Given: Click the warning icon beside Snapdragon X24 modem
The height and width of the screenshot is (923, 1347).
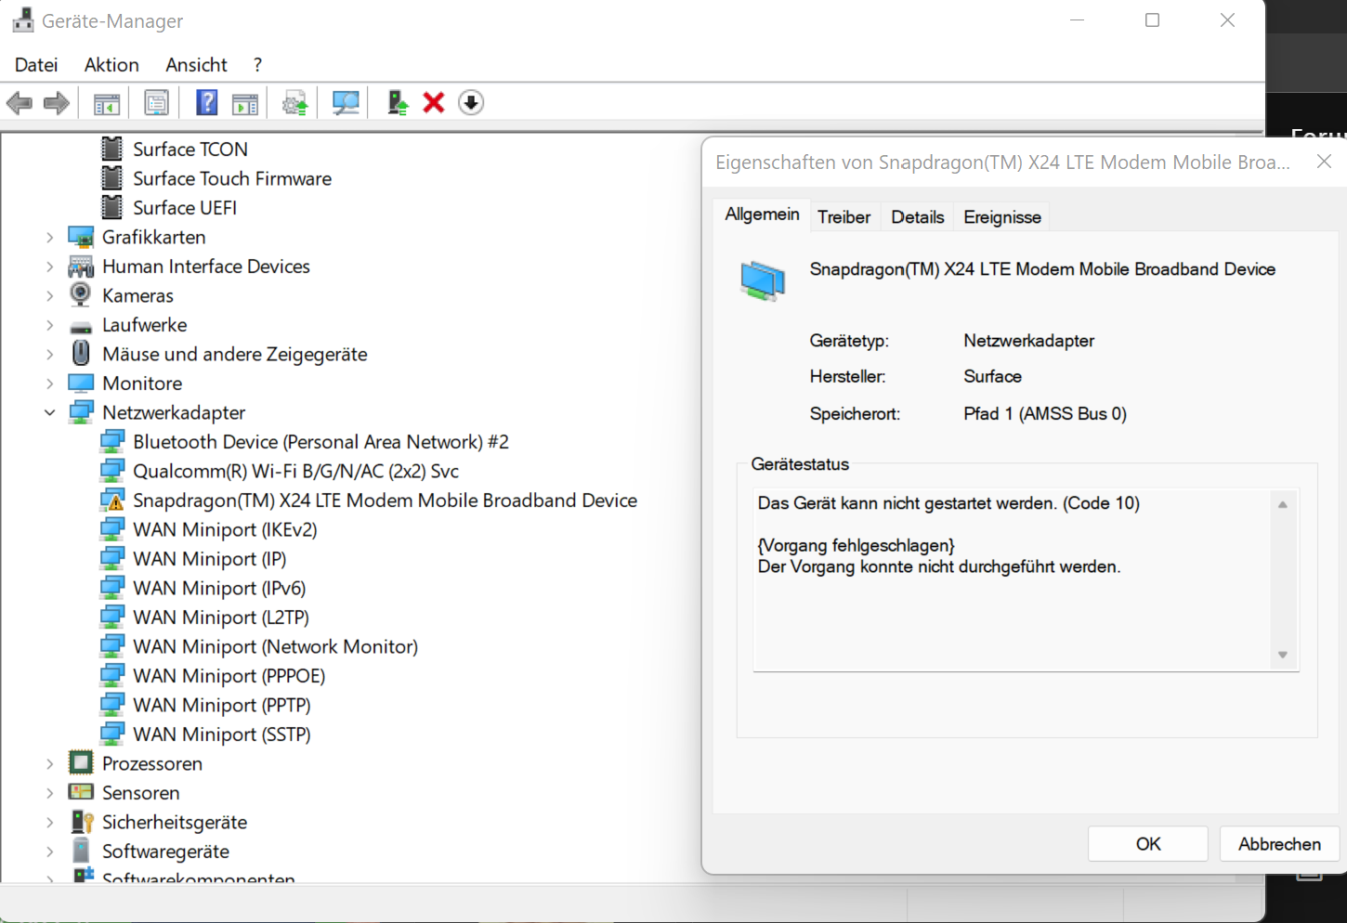Looking at the screenshot, I should 112,500.
